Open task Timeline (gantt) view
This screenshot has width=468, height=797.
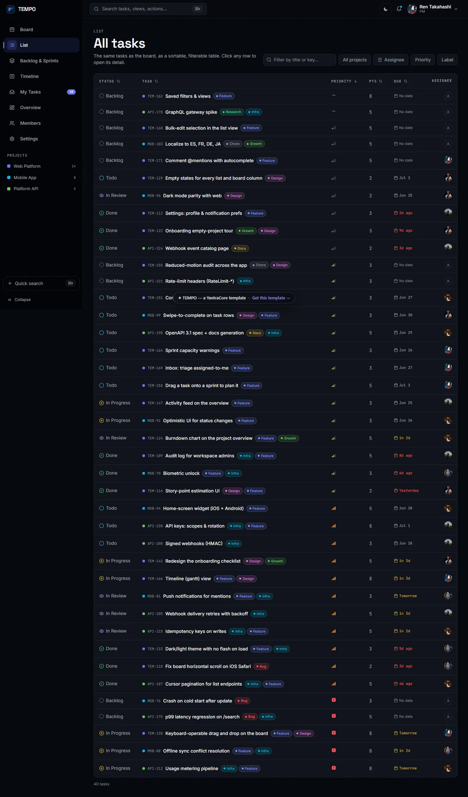188,579
